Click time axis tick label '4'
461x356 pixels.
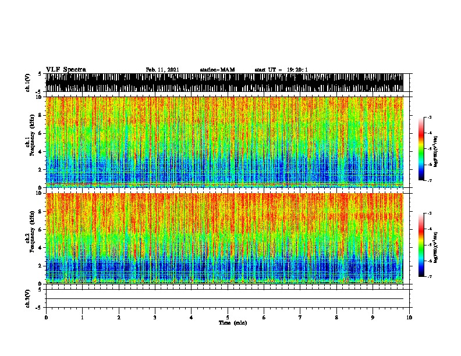coord(192,318)
